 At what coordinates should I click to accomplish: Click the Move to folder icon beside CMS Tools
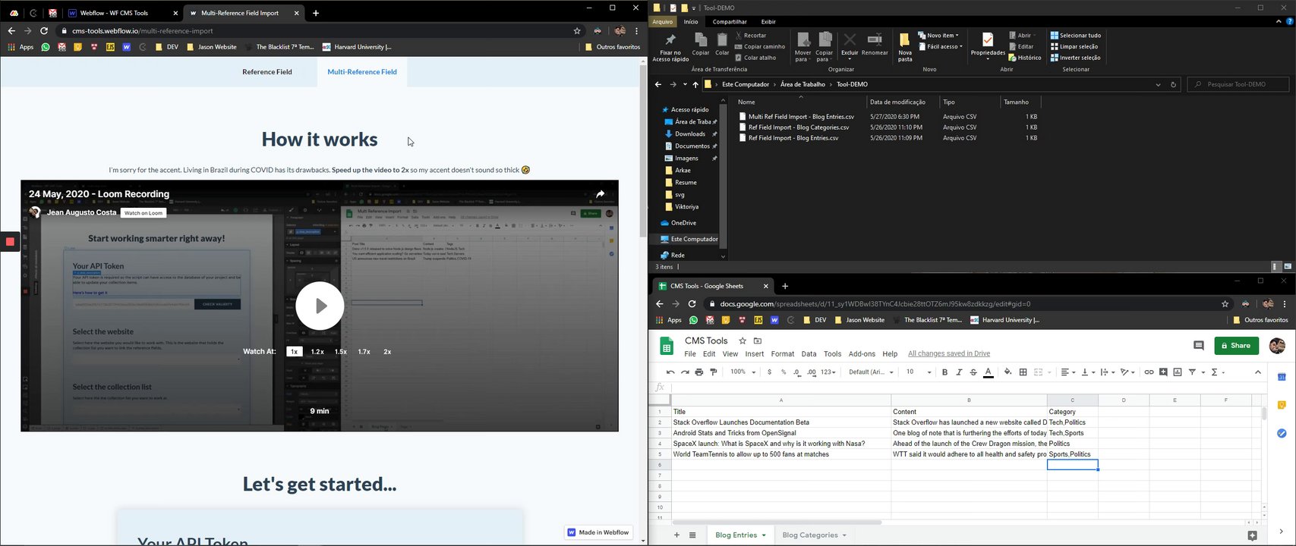[757, 341]
